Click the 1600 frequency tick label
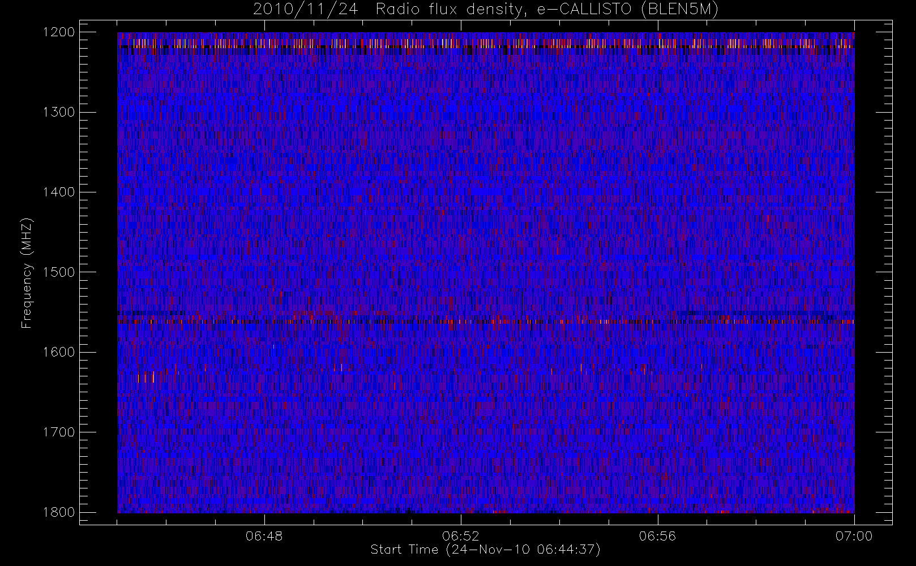 coord(59,352)
